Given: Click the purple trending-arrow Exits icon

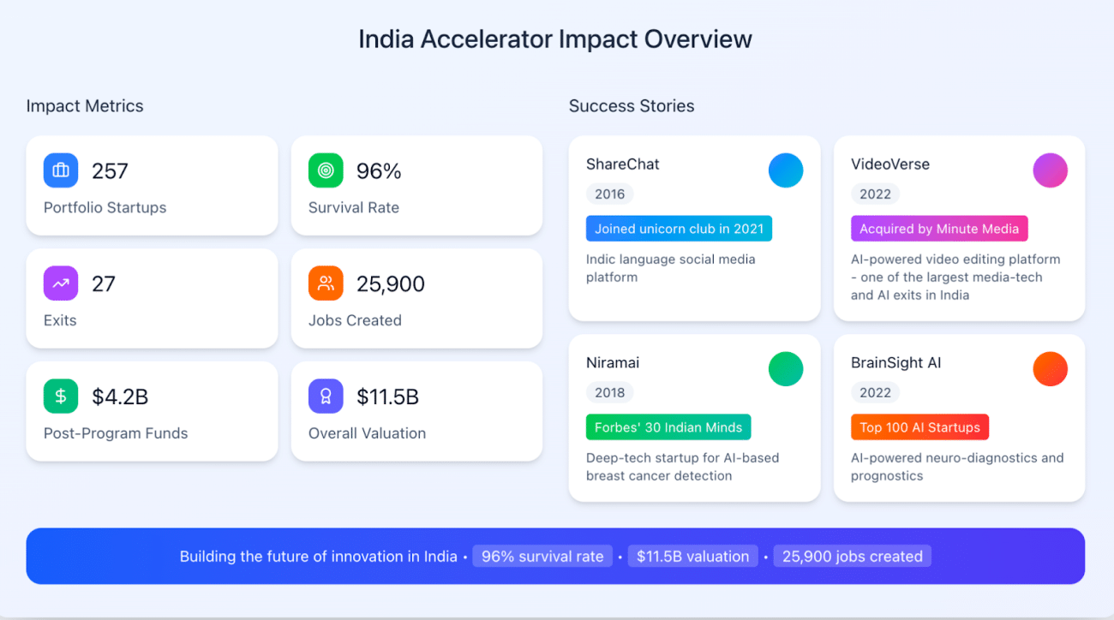Looking at the screenshot, I should click(x=61, y=283).
